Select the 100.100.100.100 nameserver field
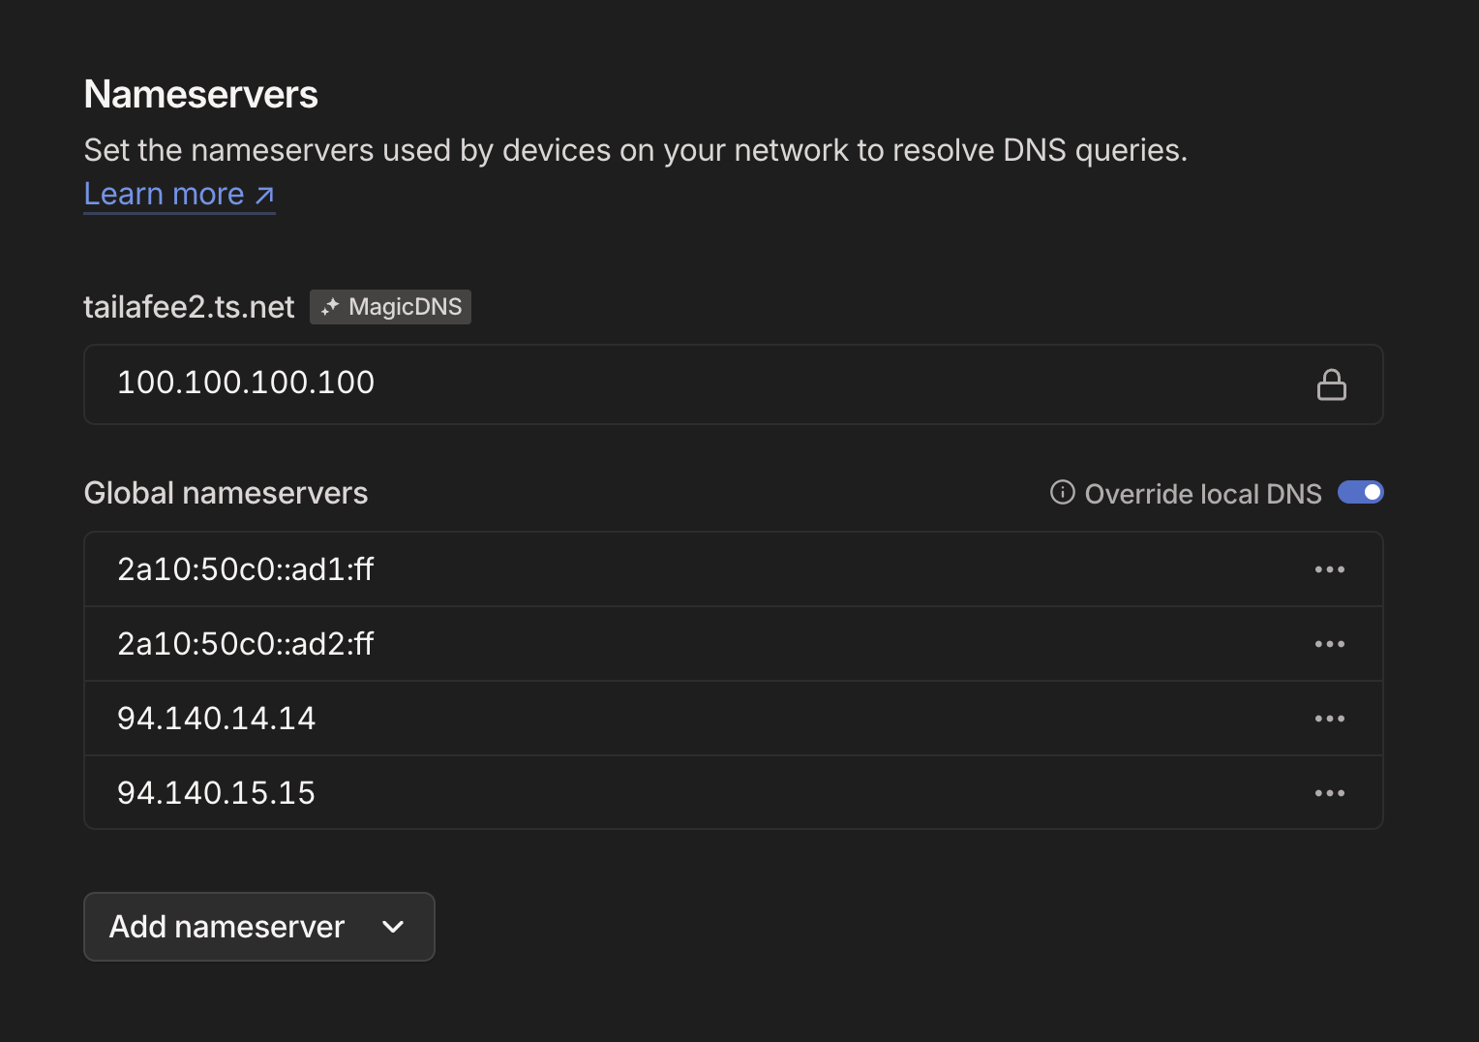 [x=734, y=384]
